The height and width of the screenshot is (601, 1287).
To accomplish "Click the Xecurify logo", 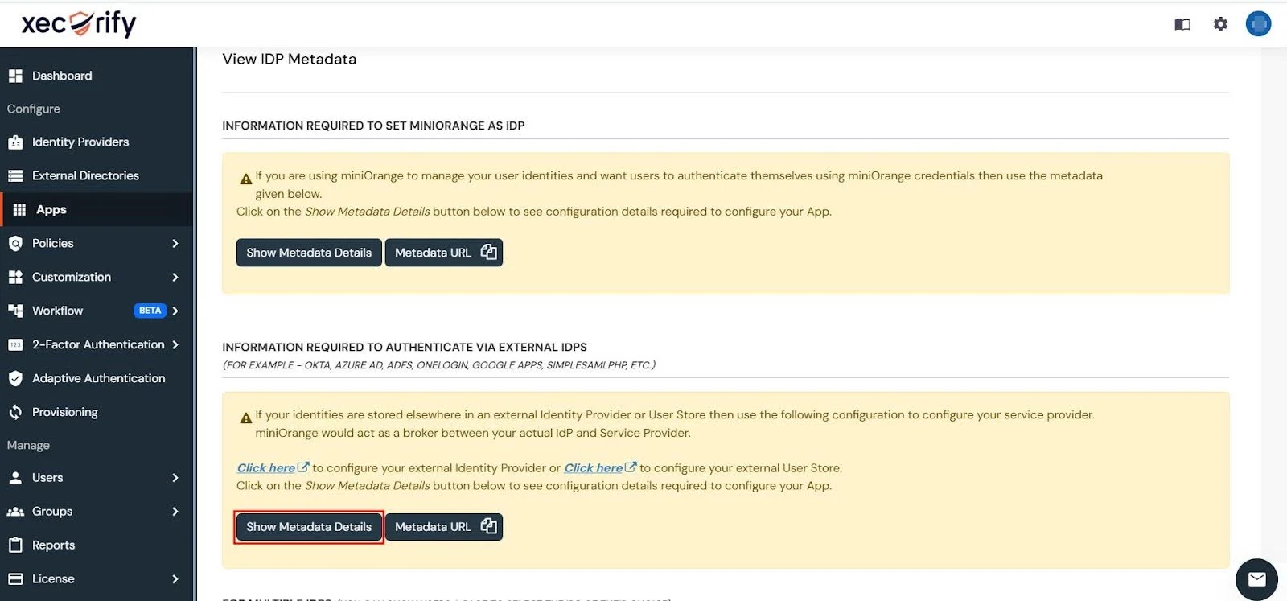I will (79, 23).
